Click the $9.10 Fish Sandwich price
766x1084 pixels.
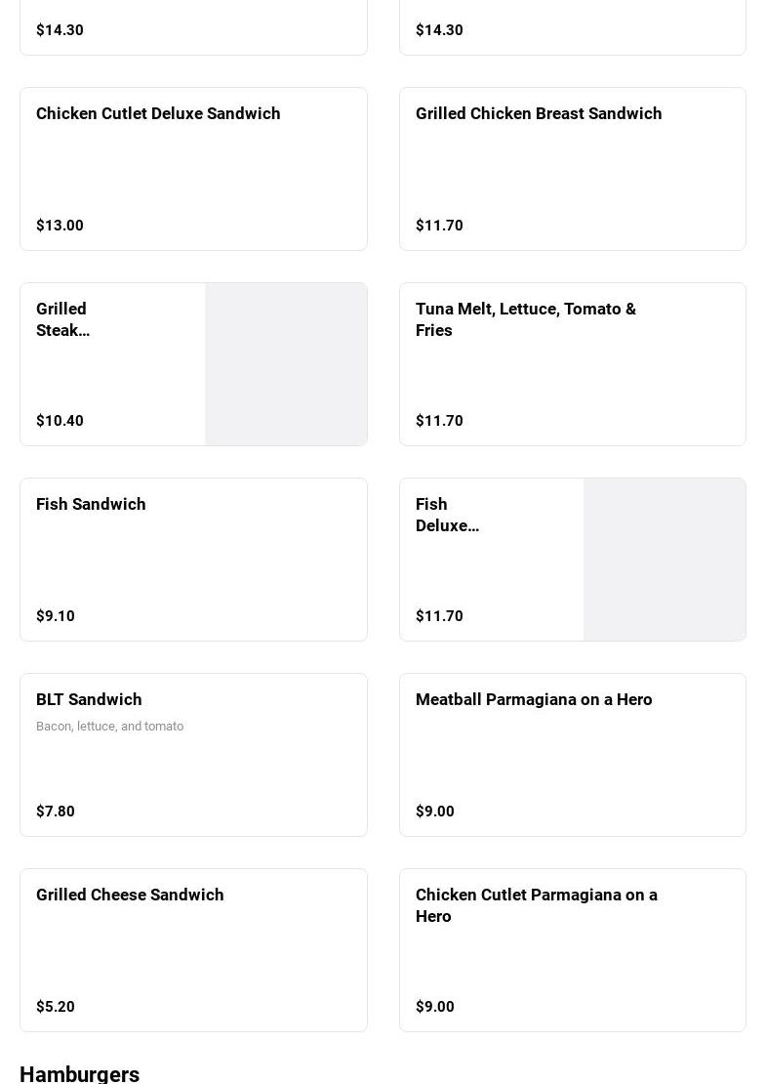point(56,616)
